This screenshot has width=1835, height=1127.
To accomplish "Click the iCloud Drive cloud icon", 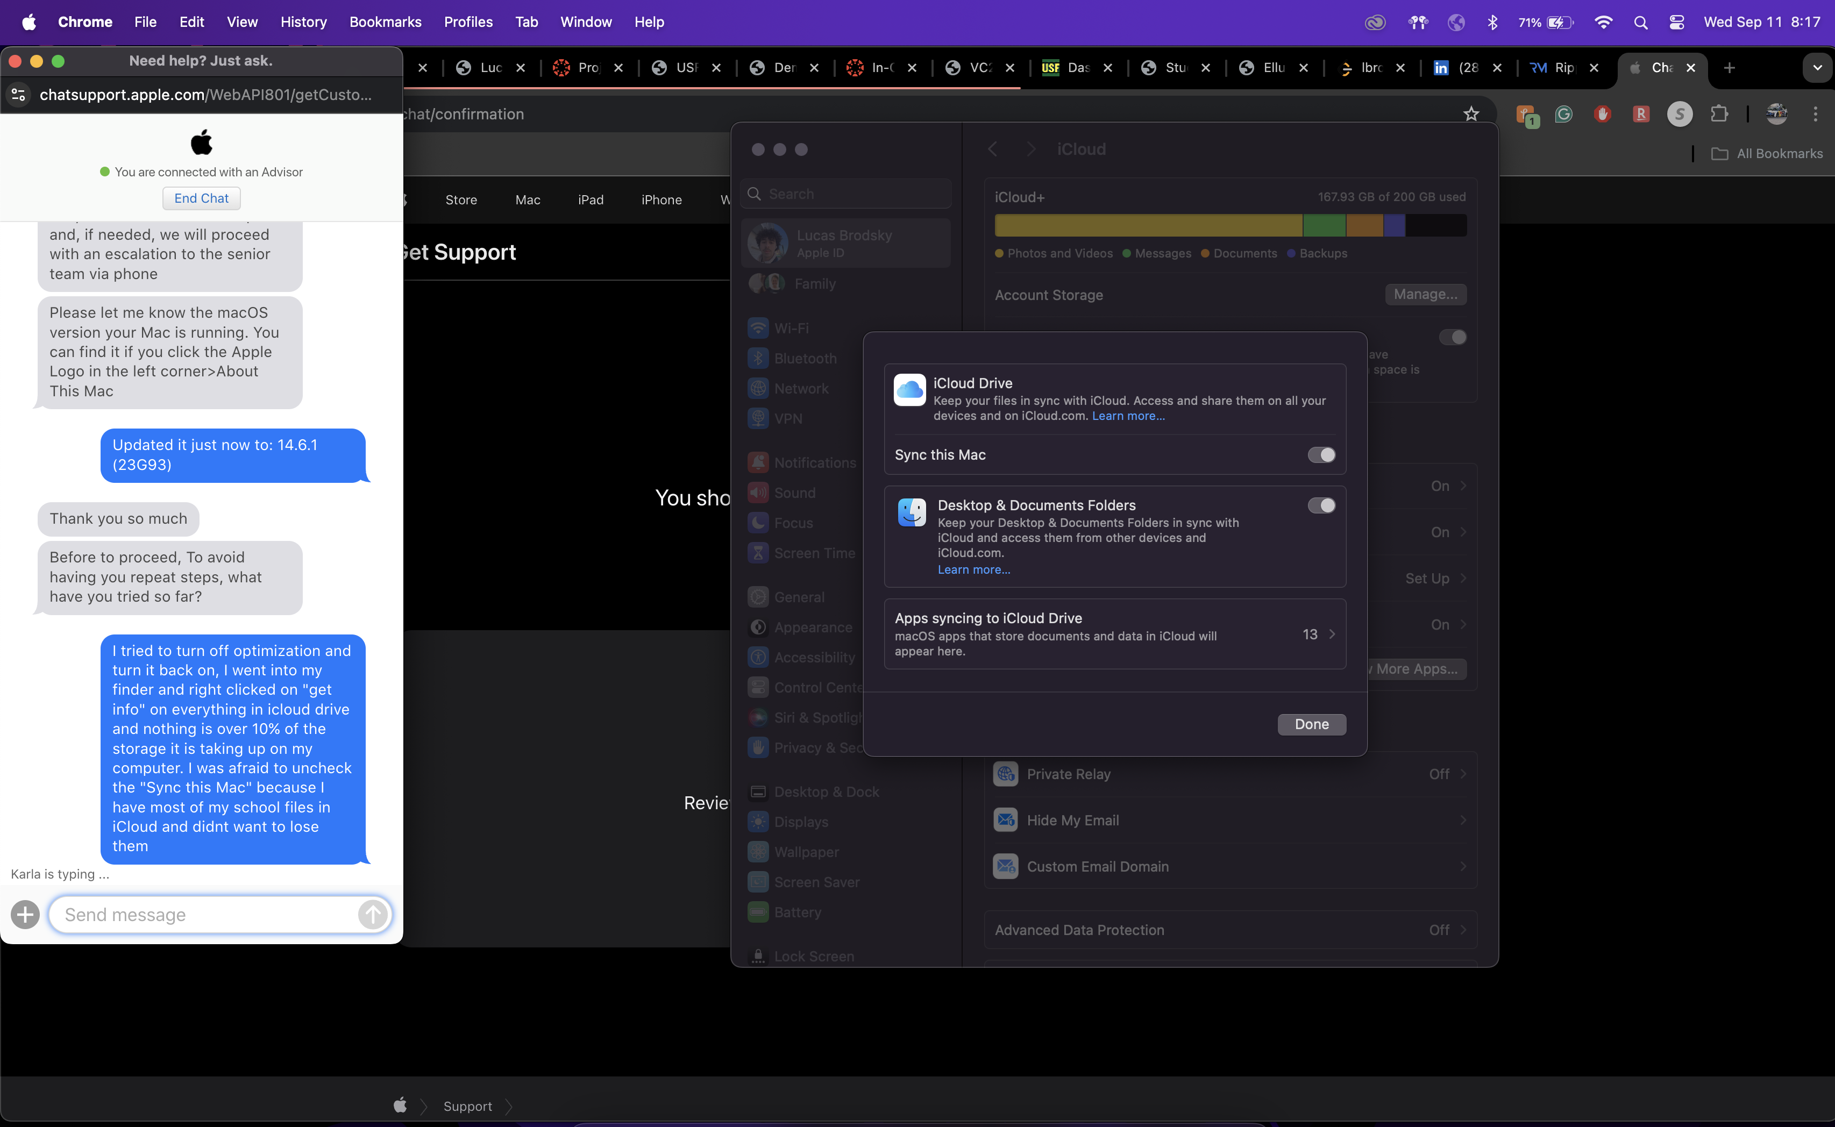I will click(x=909, y=390).
